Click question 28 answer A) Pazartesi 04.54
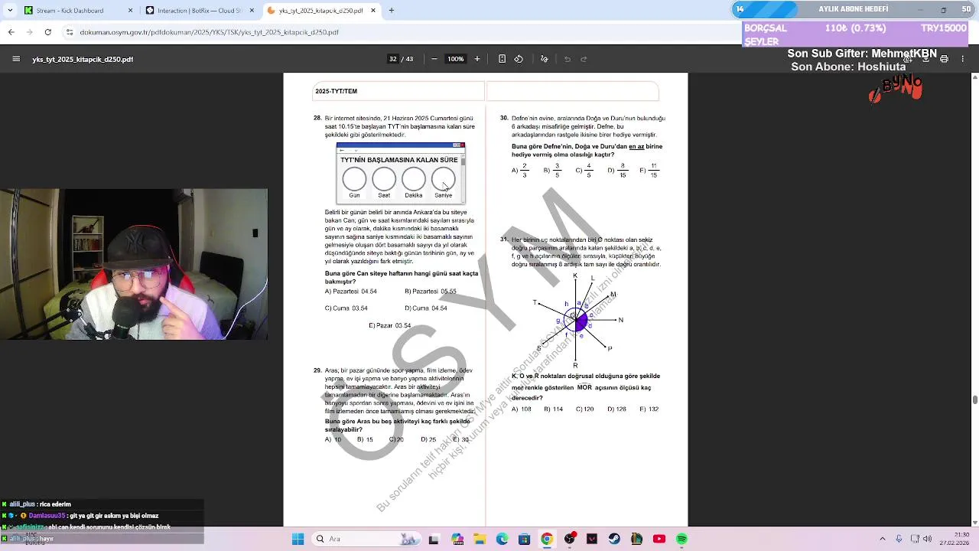979x551 pixels. [351, 292]
